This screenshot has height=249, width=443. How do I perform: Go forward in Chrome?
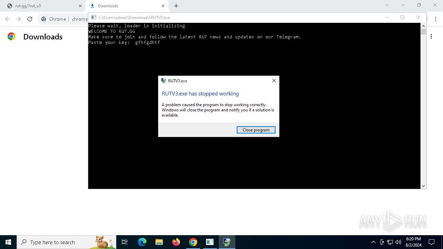(19, 19)
